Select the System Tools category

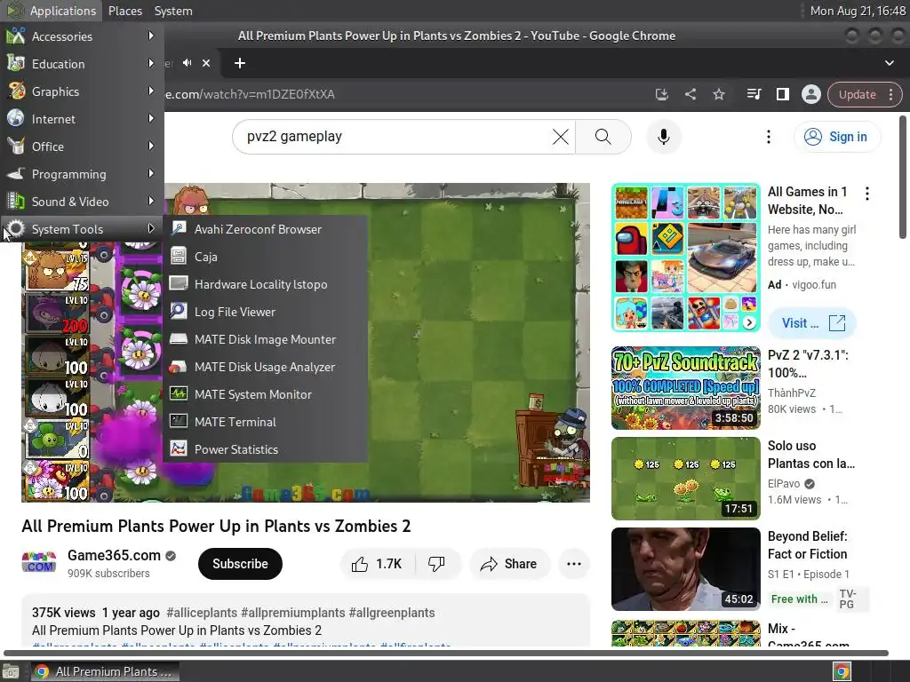(82, 229)
